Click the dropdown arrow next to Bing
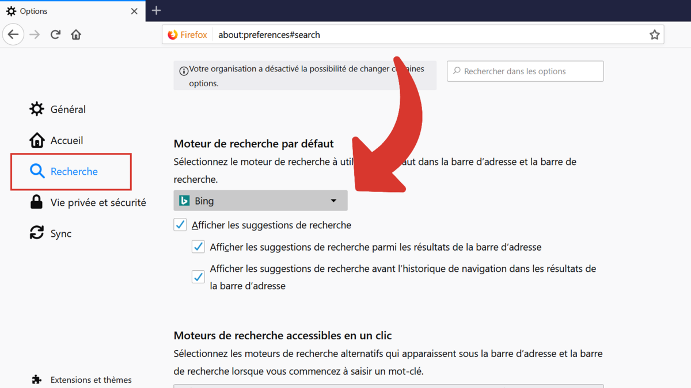Screen dimensions: 691x388 point(333,201)
